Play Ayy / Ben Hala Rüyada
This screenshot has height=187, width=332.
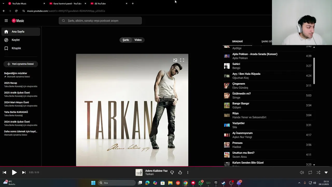point(268,76)
